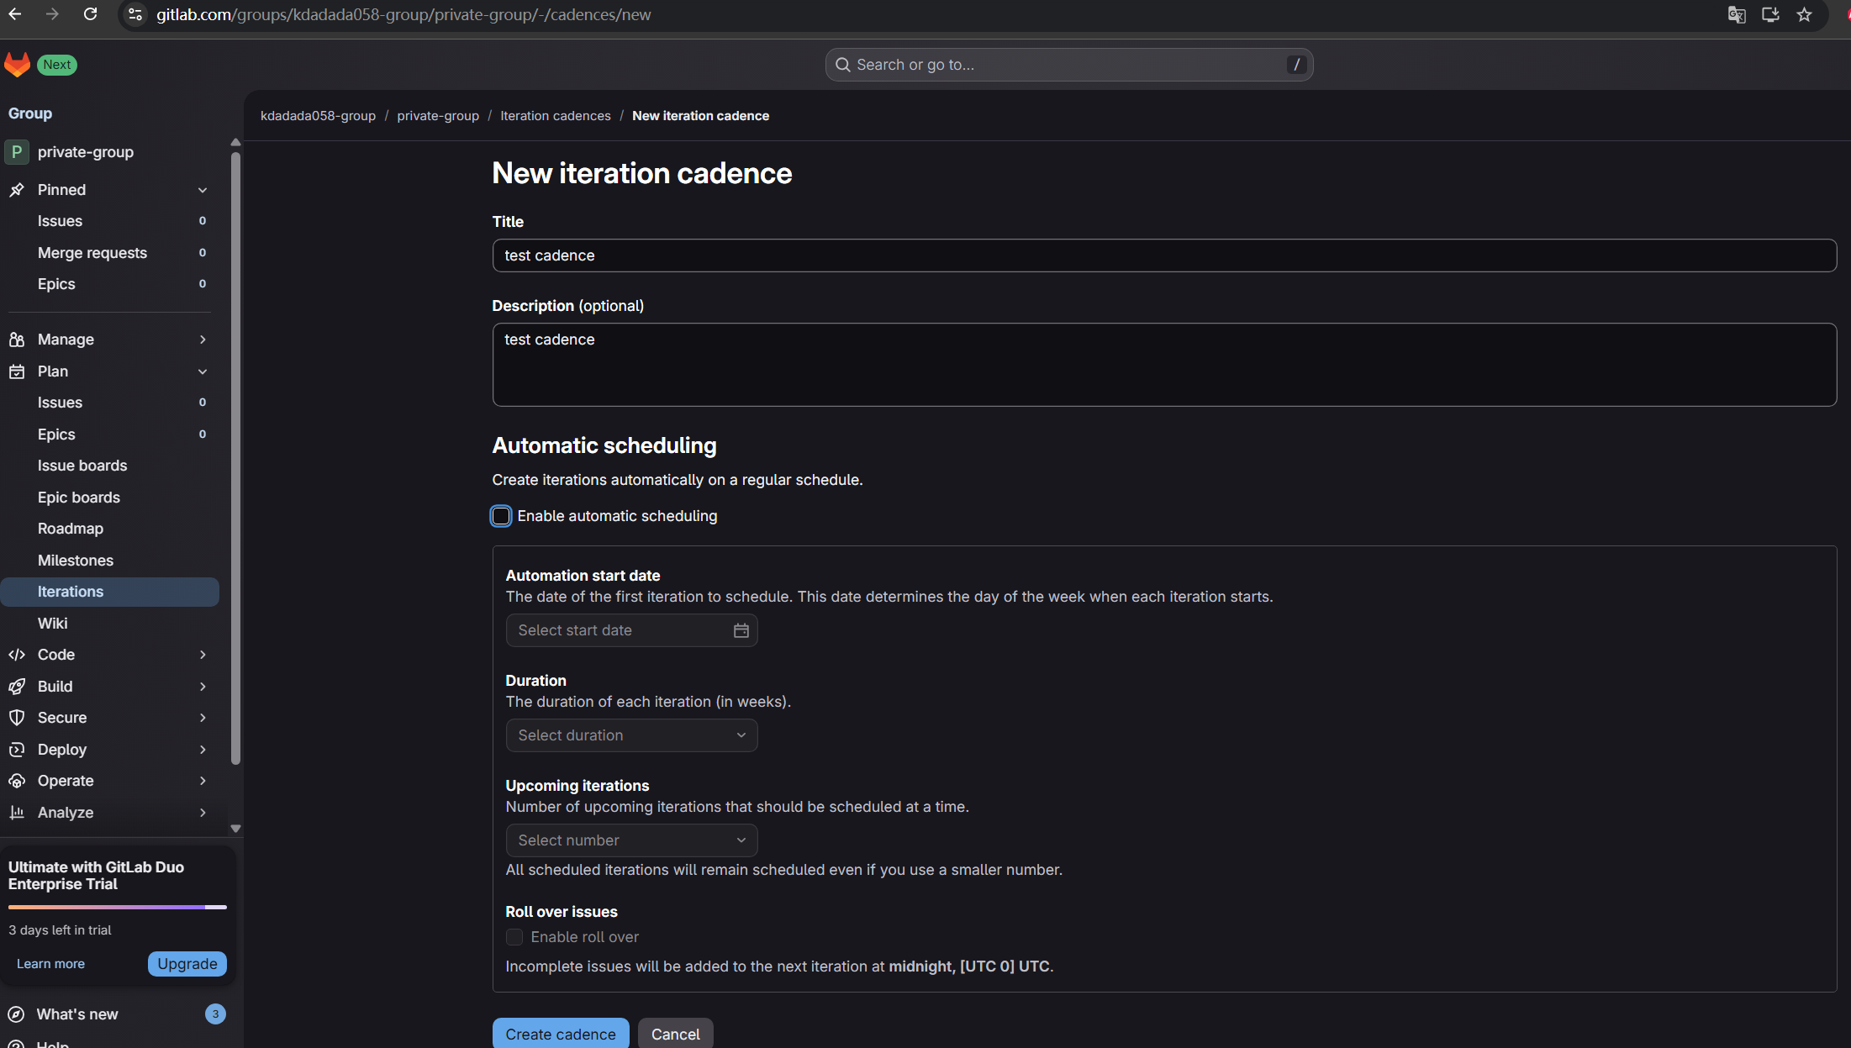This screenshot has height=1048, width=1851.
Task: Click the calendar icon in start date field
Action: (x=741, y=630)
